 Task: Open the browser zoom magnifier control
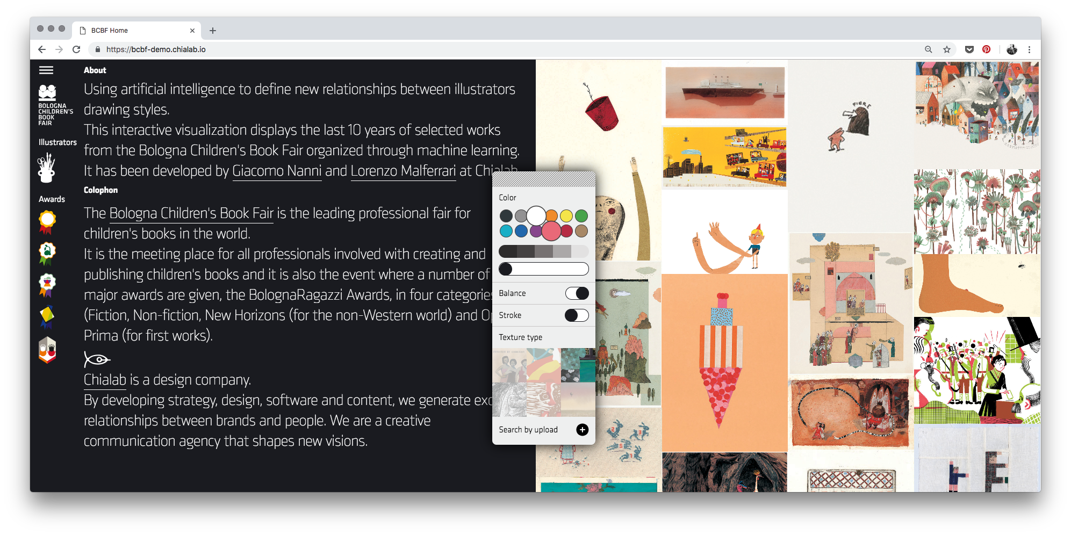(x=928, y=49)
